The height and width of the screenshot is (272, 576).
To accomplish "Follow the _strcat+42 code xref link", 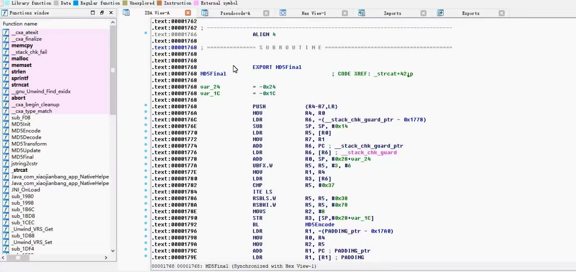I will (x=393, y=74).
